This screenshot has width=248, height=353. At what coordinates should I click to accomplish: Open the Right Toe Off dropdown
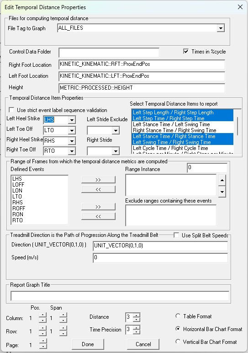click(x=72, y=151)
